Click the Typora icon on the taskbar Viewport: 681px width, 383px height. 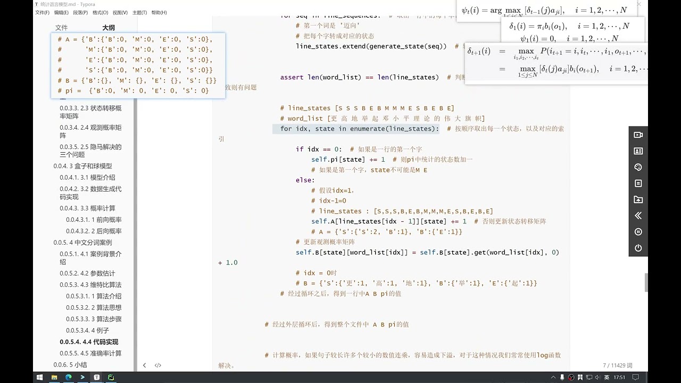point(97,377)
